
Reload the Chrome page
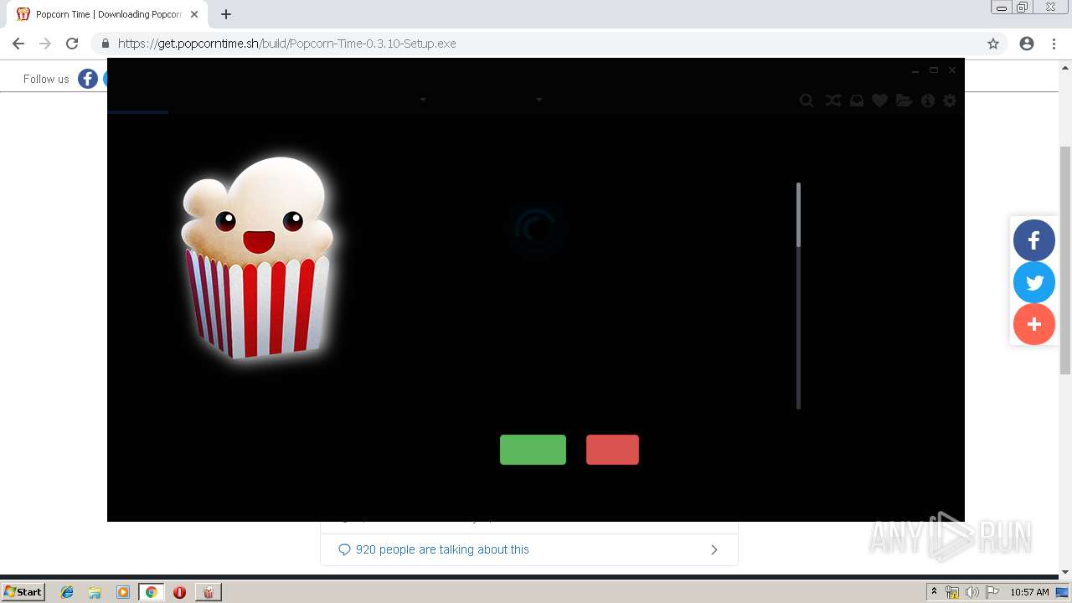(x=72, y=44)
